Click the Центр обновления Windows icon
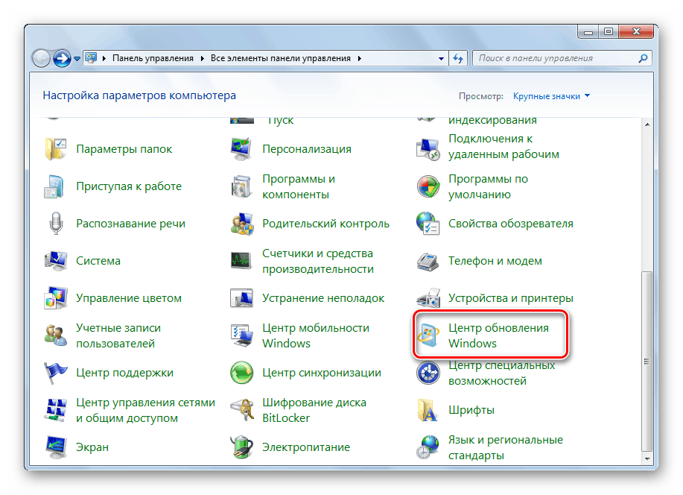This screenshot has width=683, height=495. (428, 335)
